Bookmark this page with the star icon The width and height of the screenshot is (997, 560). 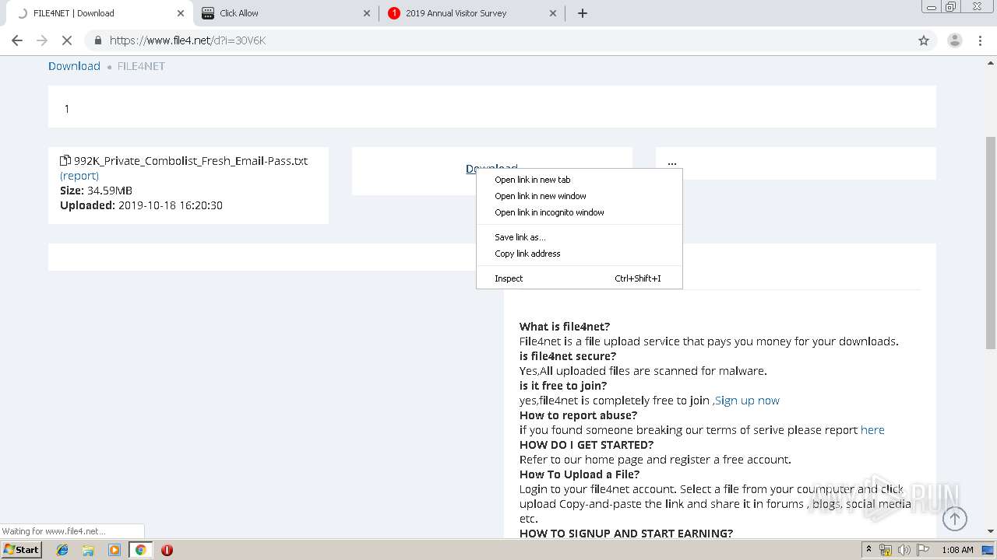click(x=924, y=40)
